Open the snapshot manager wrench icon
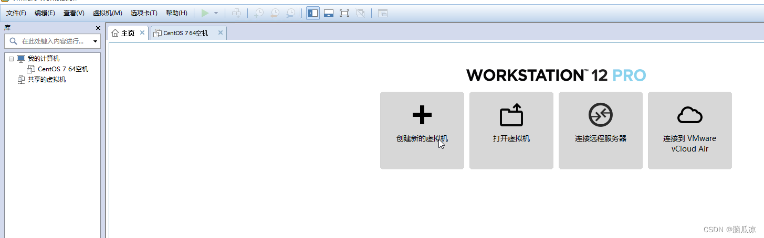Viewport: 764px width, 238px height. pyautogui.click(x=290, y=13)
